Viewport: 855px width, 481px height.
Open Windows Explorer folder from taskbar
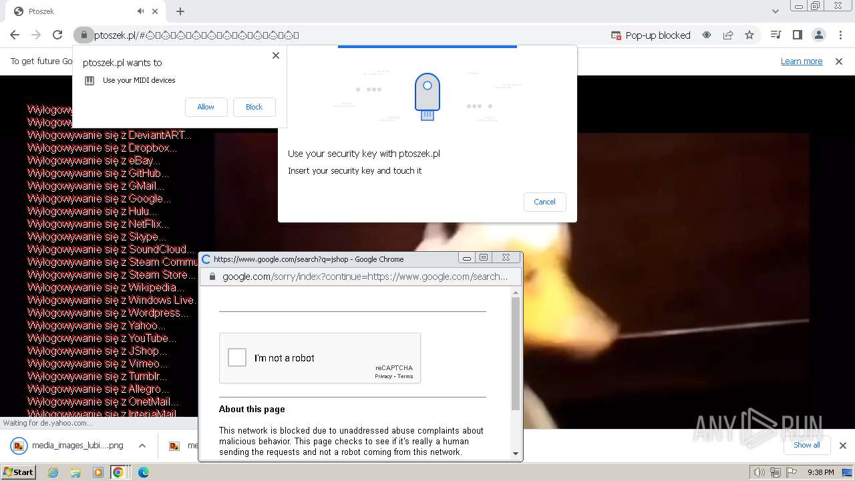[75, 472]
